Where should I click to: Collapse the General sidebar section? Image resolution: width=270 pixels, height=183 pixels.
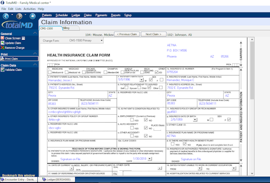pos(36,34)
